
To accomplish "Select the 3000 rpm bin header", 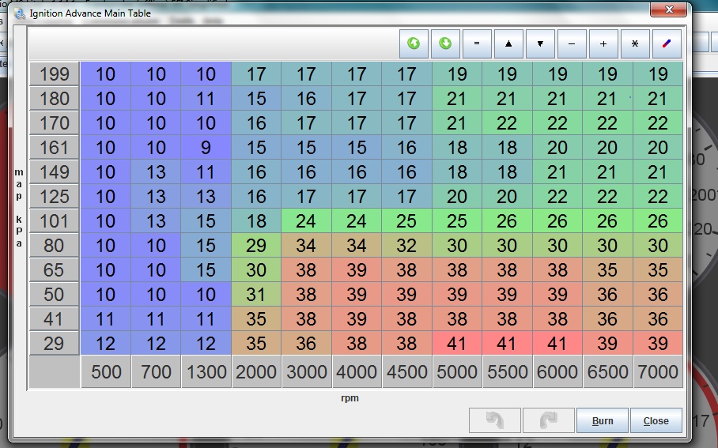I will tap(306, 371).
